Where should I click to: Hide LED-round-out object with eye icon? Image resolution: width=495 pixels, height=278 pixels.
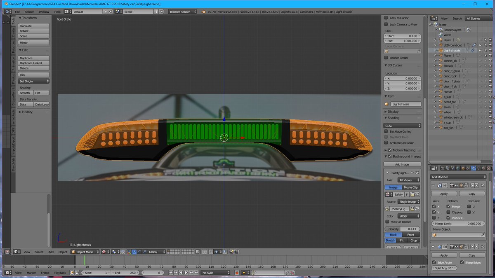click(480, 45)
